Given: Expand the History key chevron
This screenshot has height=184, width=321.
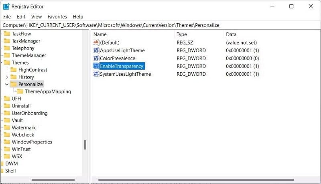Looking at the screenshot, I should pos(7,77).
